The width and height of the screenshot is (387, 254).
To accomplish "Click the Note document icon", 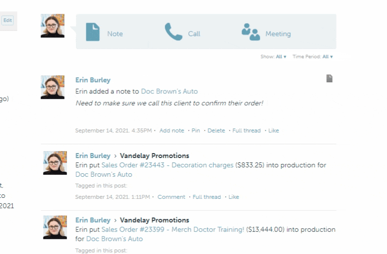I will (93, 32).
